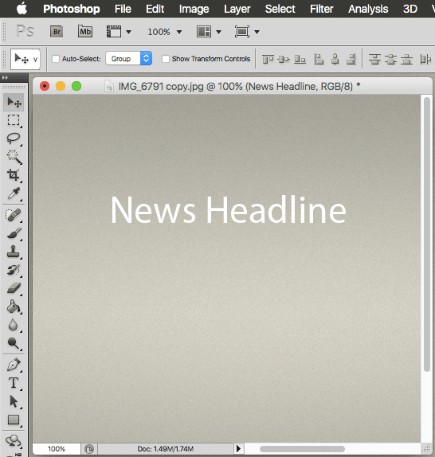Distribute bottom edges of layers
The image size is (435, 457).
(x=407, y=59)
